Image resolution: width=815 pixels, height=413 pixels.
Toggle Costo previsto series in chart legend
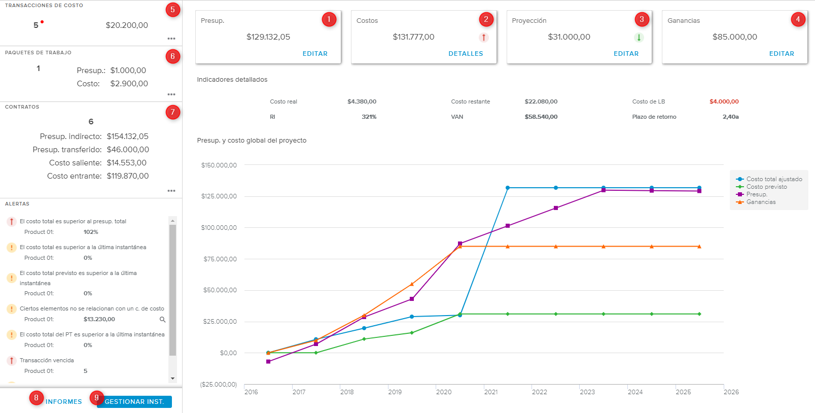coord(766,187)
